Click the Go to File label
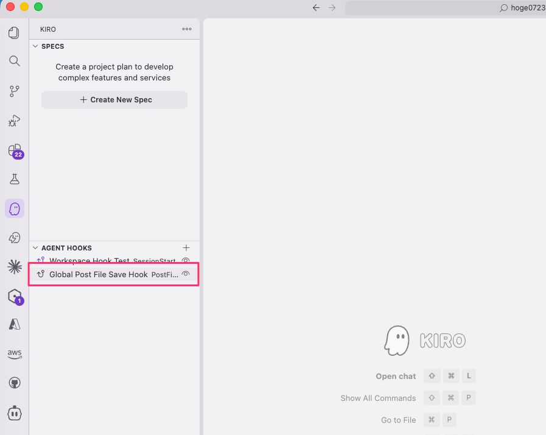 click(398, 420)
